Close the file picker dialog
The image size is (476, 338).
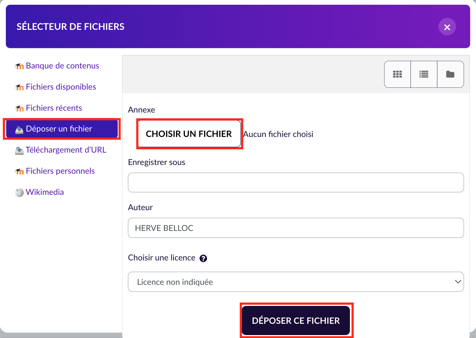pyautogui.click(x=447, y=27)
